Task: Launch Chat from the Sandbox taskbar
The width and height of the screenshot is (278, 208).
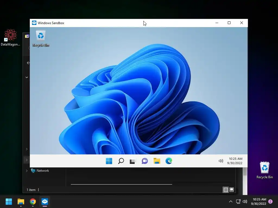Action: pos(145,161)
